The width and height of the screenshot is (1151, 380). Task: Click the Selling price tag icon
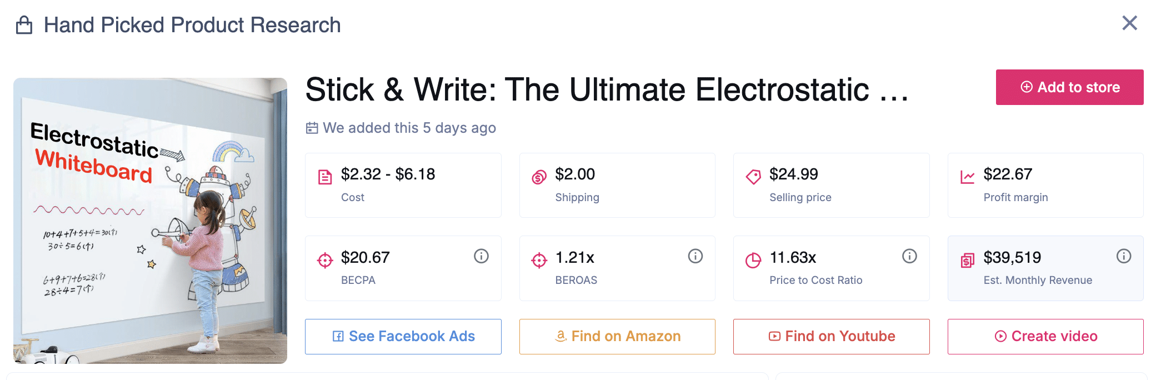click(x=753, y=177)
